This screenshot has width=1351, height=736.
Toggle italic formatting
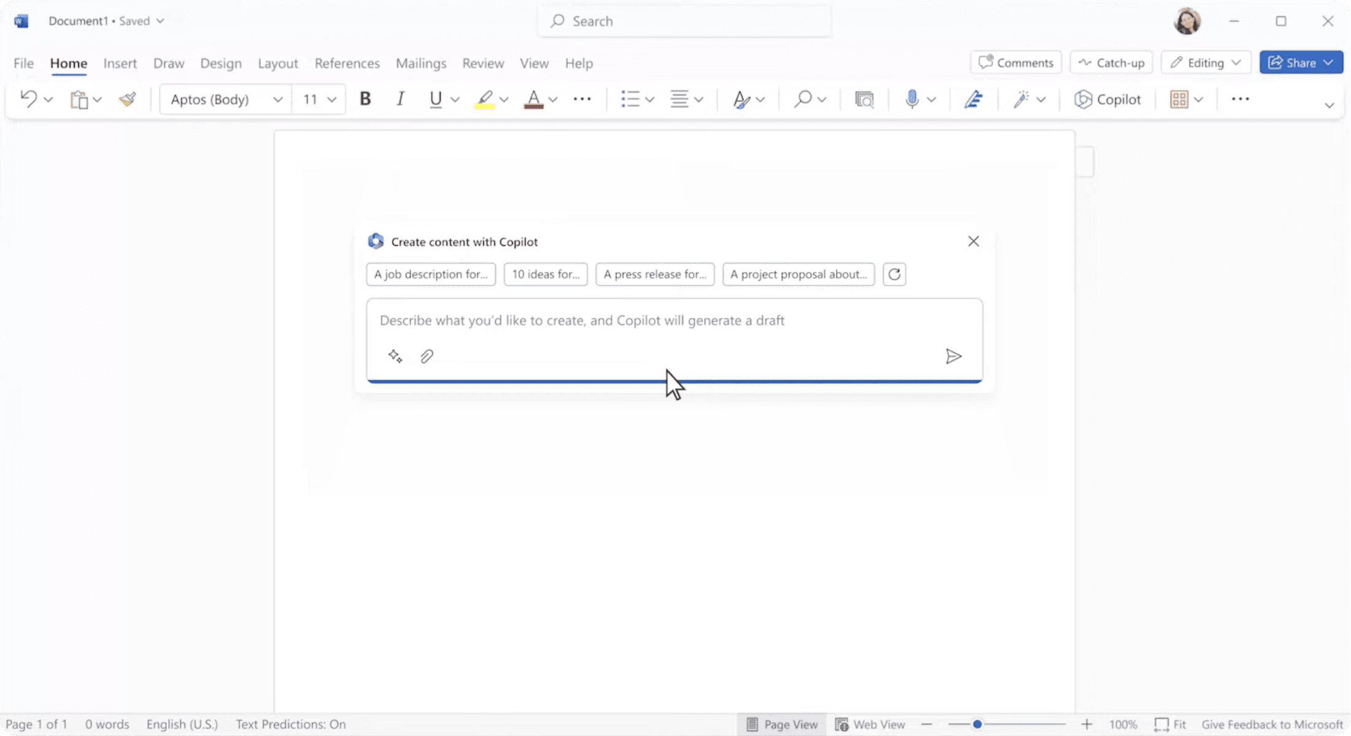[x=400, y=99]
